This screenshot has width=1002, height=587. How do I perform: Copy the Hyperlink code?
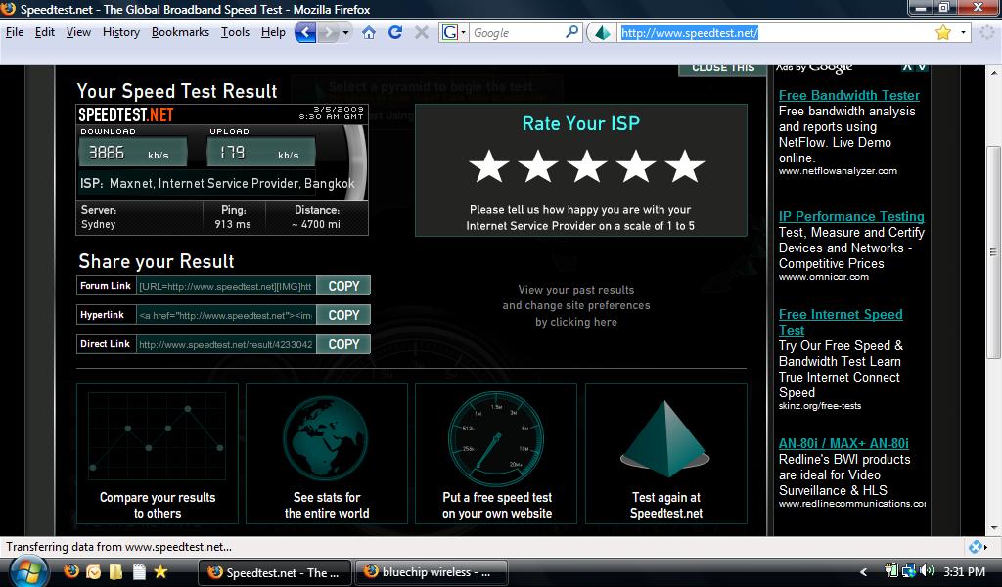click(343, 315)
